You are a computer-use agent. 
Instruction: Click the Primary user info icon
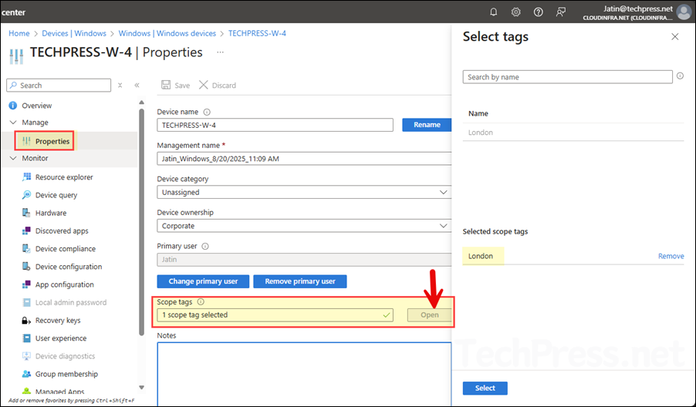(x=205, y=246)
